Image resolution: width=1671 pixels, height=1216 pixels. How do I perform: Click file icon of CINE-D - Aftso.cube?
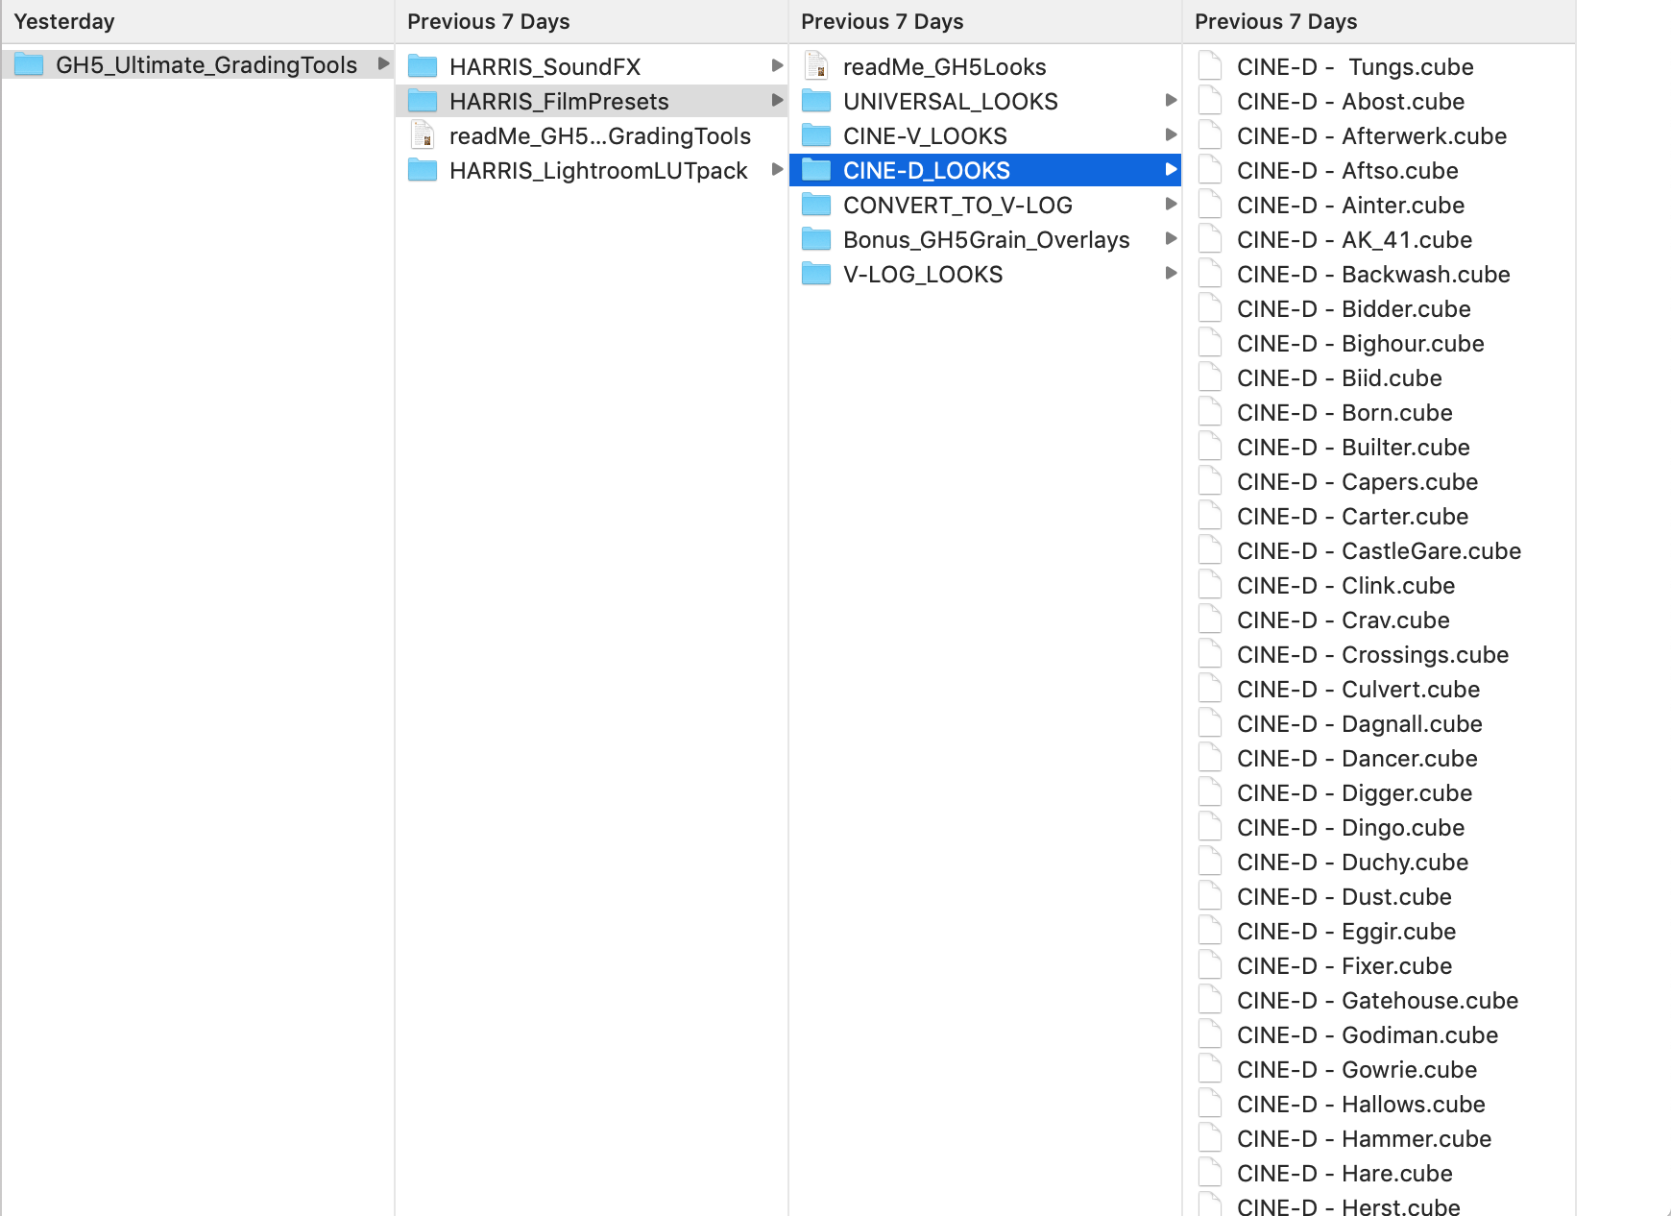(1210, 170)
